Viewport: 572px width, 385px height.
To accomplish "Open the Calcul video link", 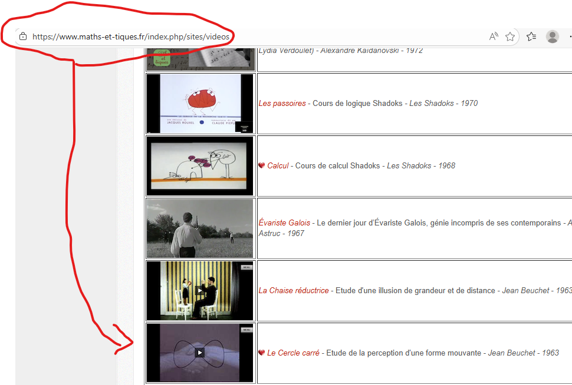I will click(278, 166).
